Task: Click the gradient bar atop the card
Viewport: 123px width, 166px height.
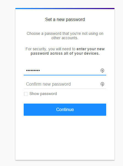Action: point(65,9)
